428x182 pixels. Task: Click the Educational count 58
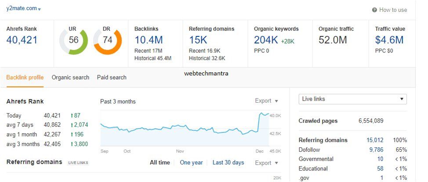(380, 169)
